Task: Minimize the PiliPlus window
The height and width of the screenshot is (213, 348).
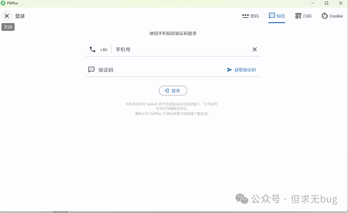Action: 313,3
